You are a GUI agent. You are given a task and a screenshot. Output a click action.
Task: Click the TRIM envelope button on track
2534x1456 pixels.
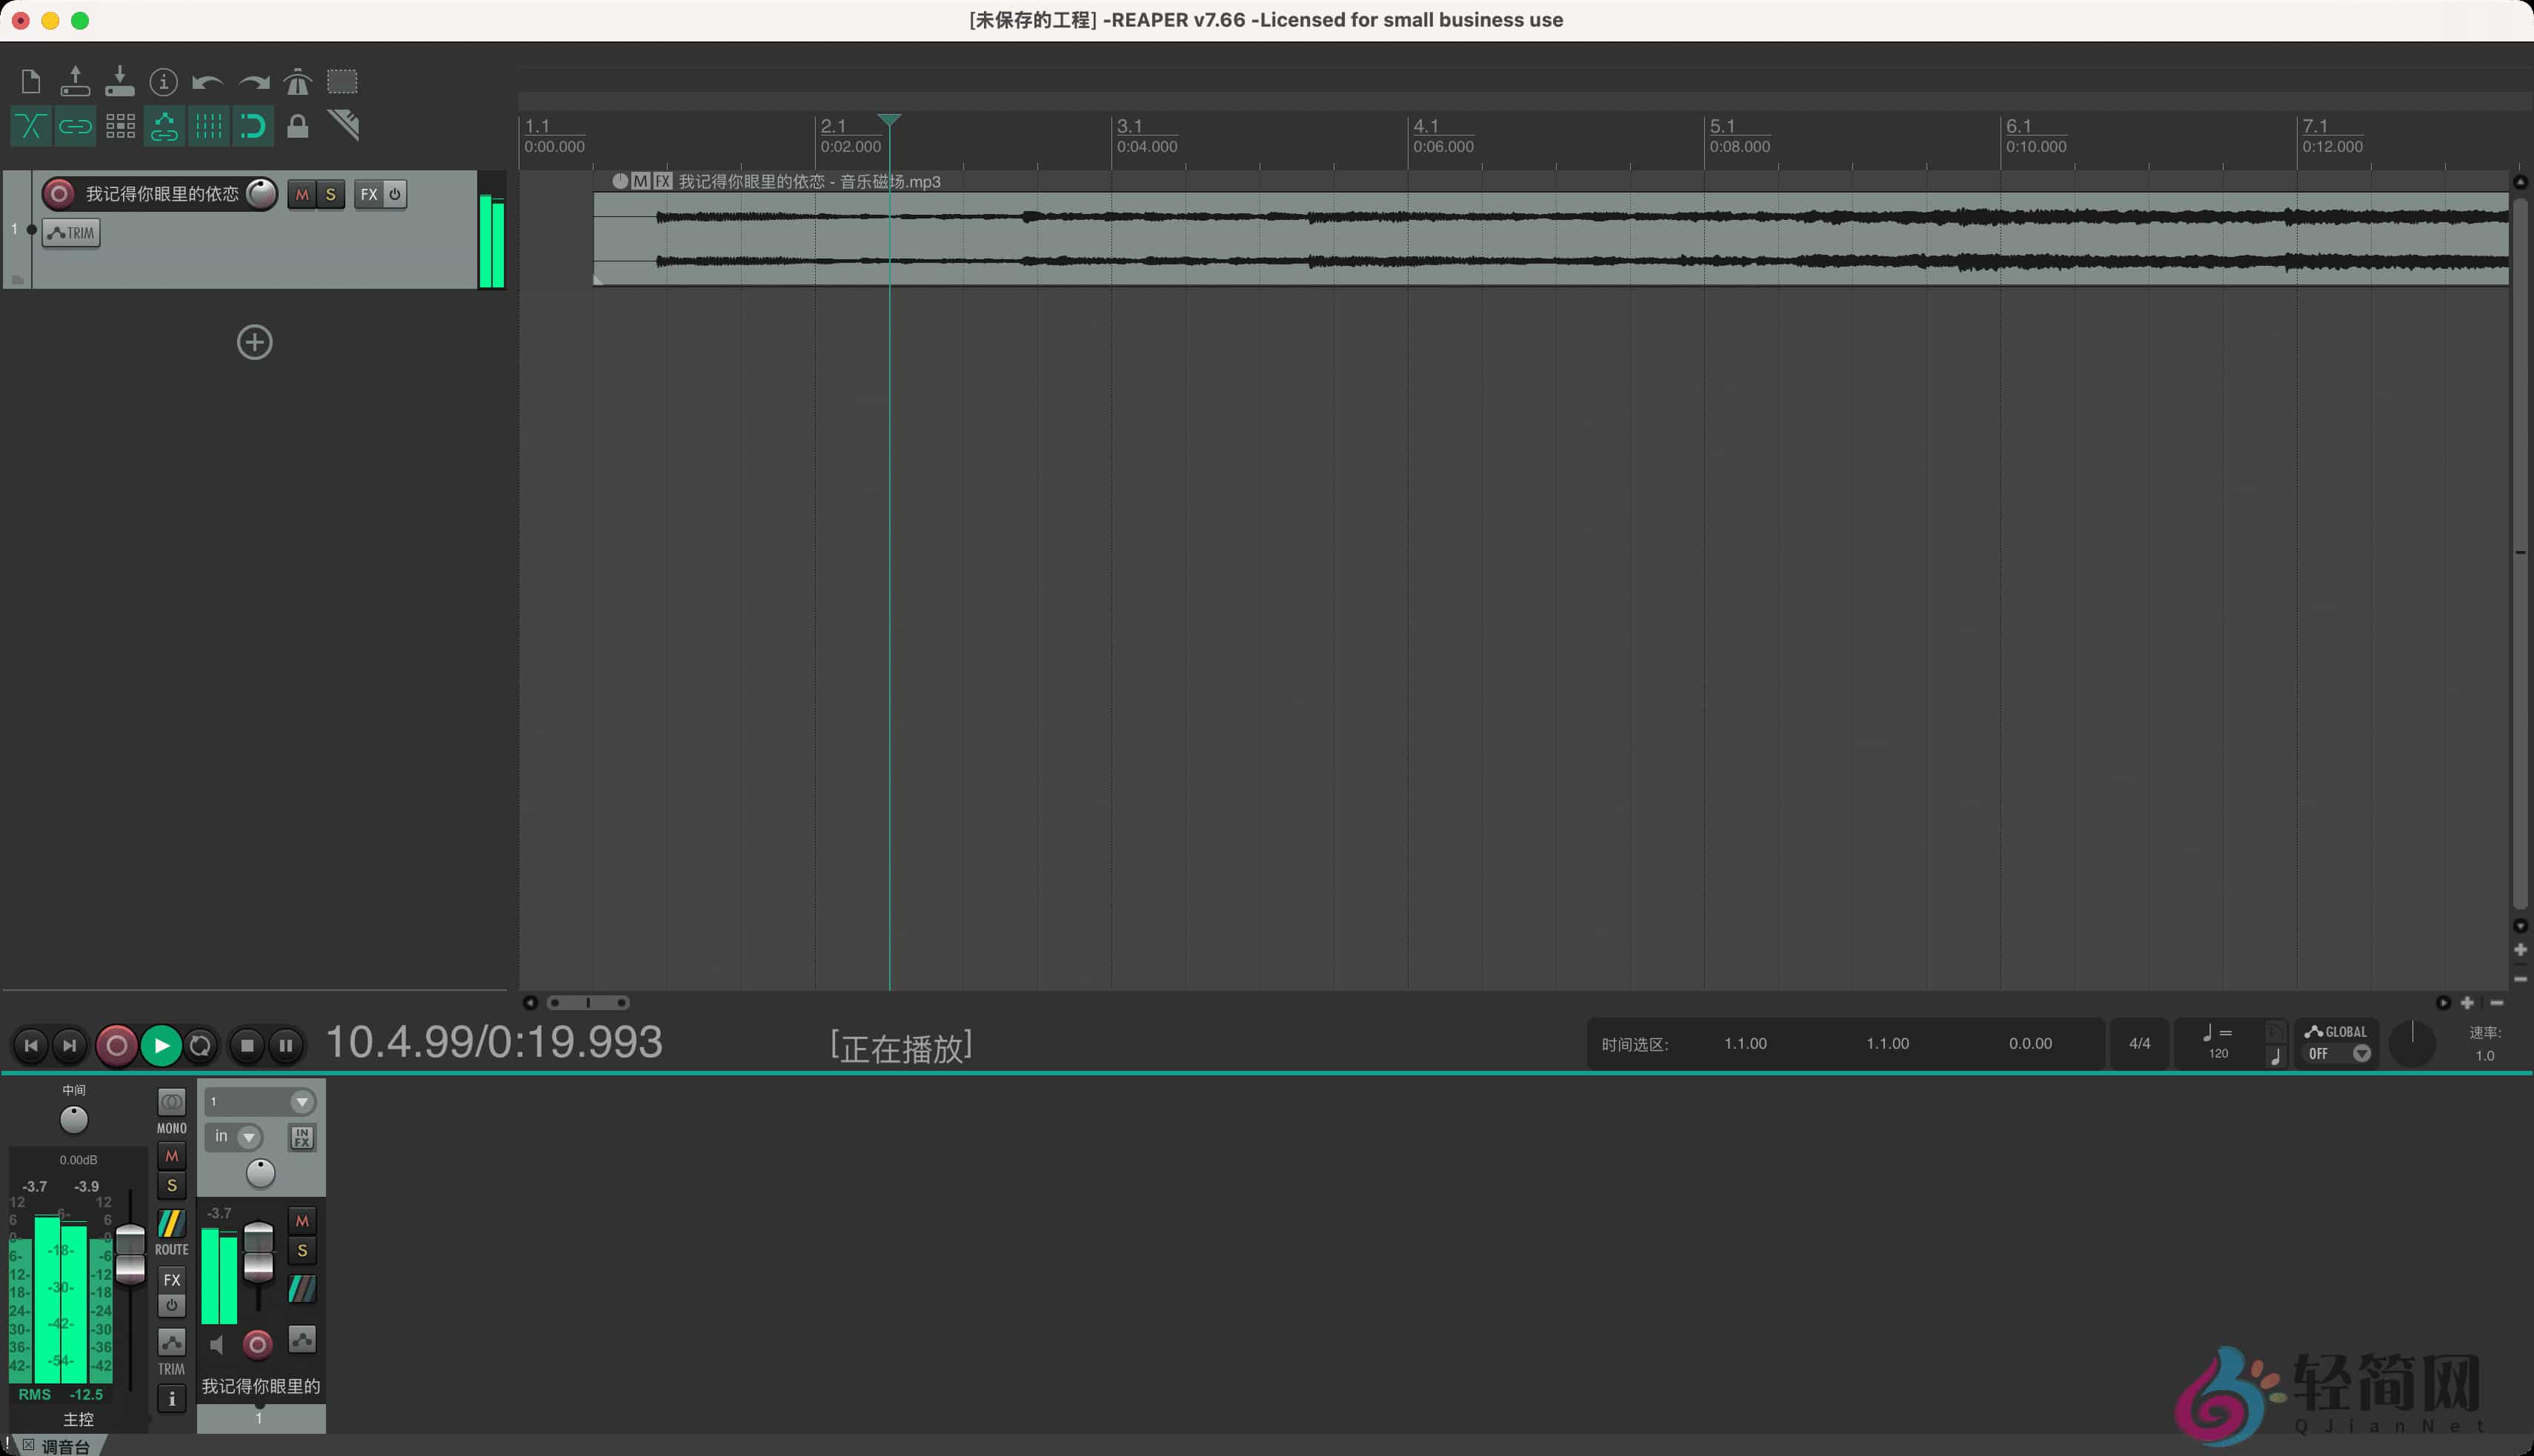pyautogui.click(x=71, y=233)
